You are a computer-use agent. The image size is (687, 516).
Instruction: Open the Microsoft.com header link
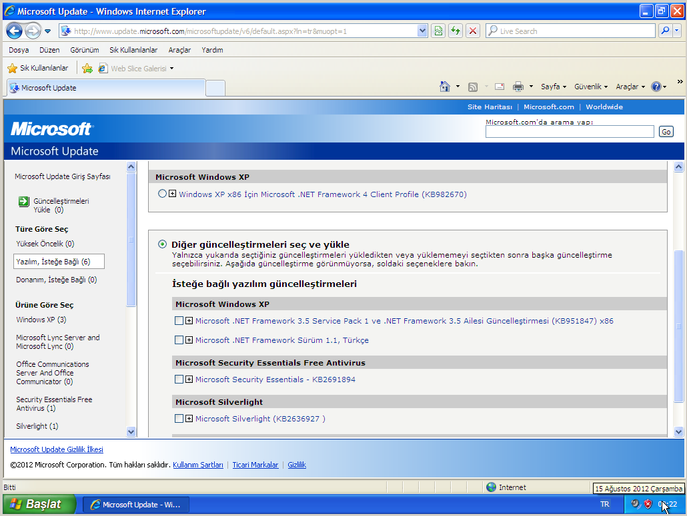click(548, 107)
